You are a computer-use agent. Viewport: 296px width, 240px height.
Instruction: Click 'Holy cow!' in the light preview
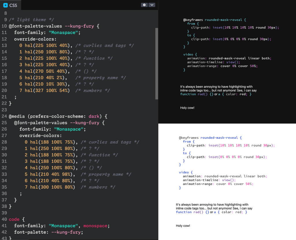coord(183,226)
